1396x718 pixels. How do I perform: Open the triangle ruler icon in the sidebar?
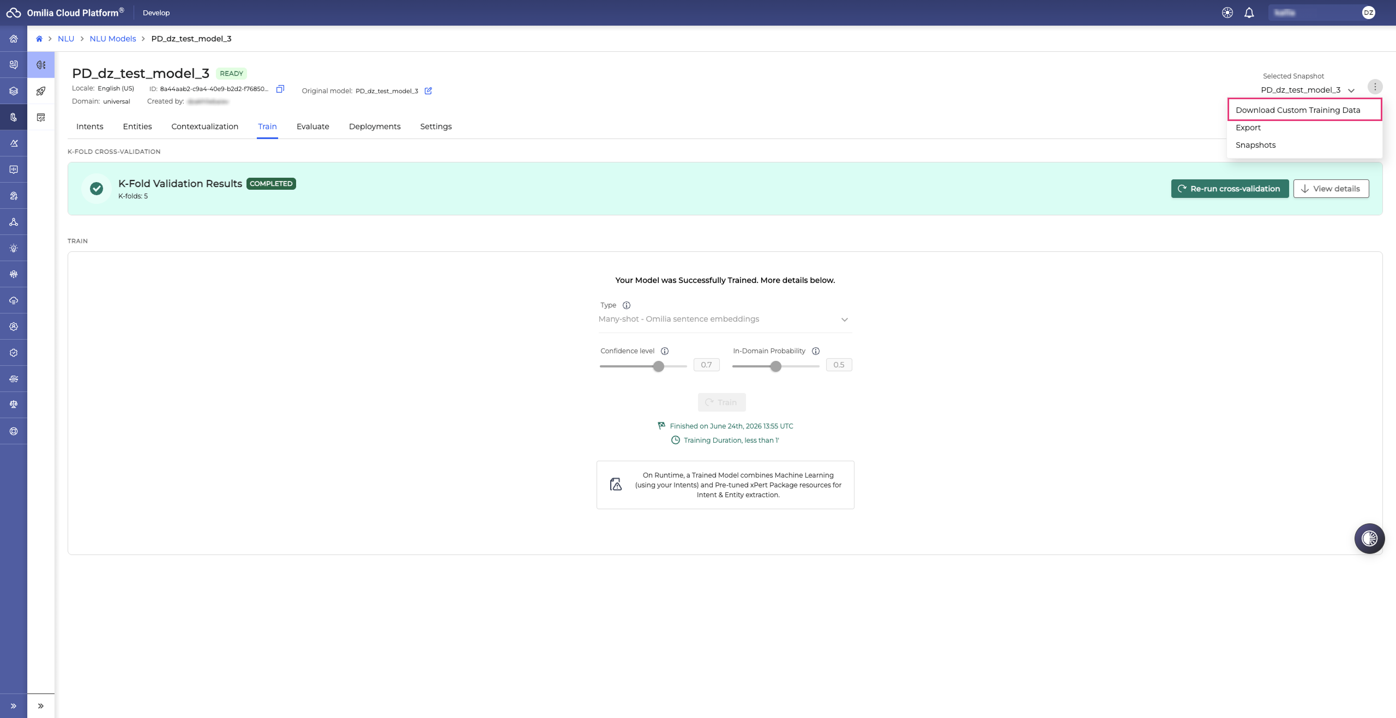(14, 143)
